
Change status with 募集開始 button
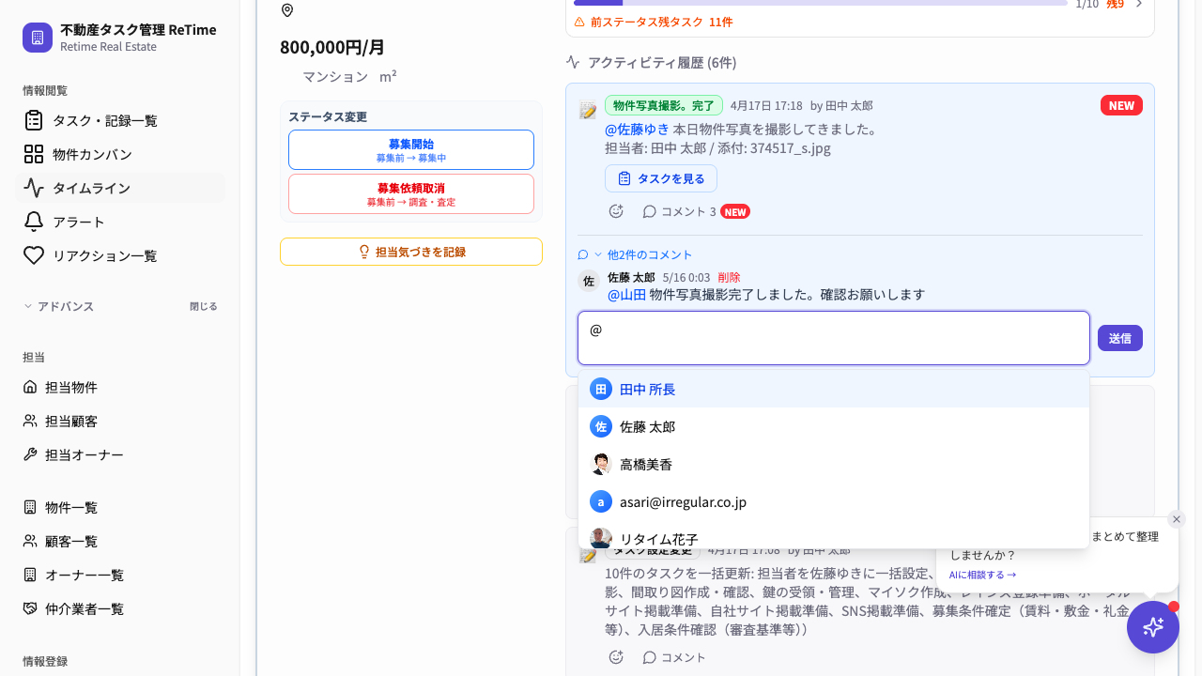click(411, 150)
